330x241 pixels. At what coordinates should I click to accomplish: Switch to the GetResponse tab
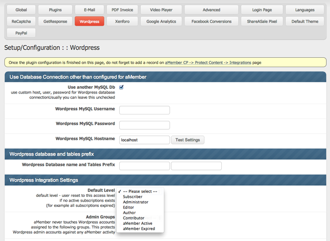point(55,22)
